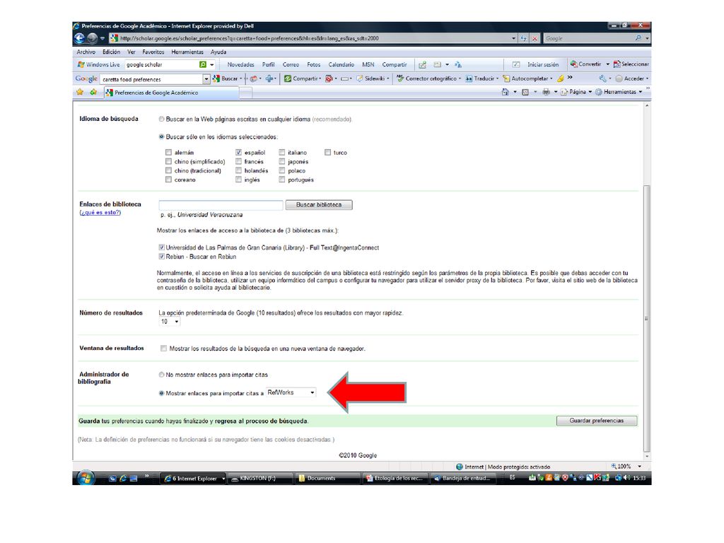Switch to Documents taskbar window
This screenshot has height=543, width=724.
point(326,479)
